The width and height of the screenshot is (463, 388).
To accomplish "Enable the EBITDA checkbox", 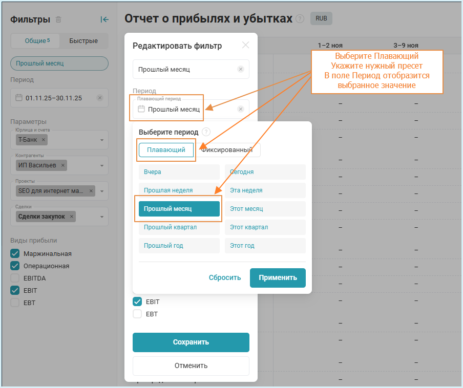I will (x=15, y=278).
